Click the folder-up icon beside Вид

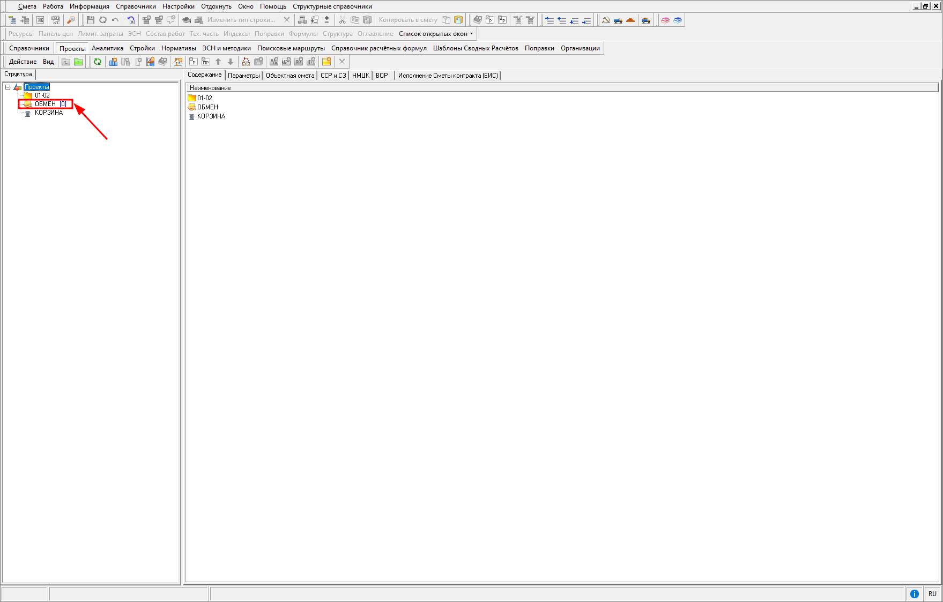[66, 62]
